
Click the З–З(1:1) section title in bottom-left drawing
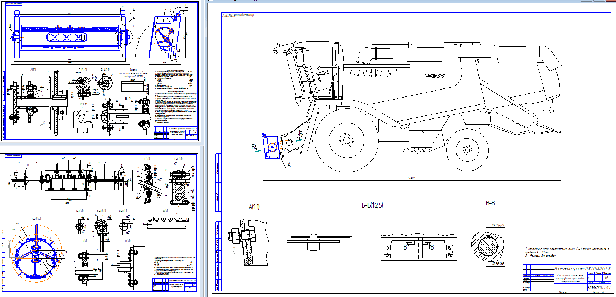pyautogui.click(x=79, y=211)
